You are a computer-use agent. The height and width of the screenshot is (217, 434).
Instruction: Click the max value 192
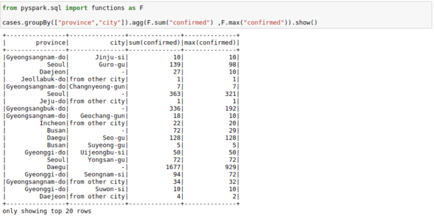tap(230, 108)
